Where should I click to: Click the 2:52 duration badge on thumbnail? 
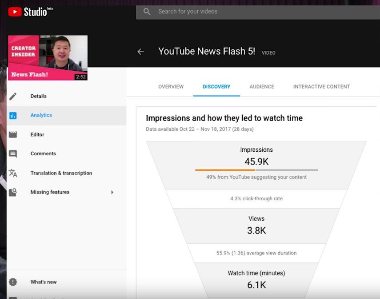pyautogui.click(x=81, y=77)
